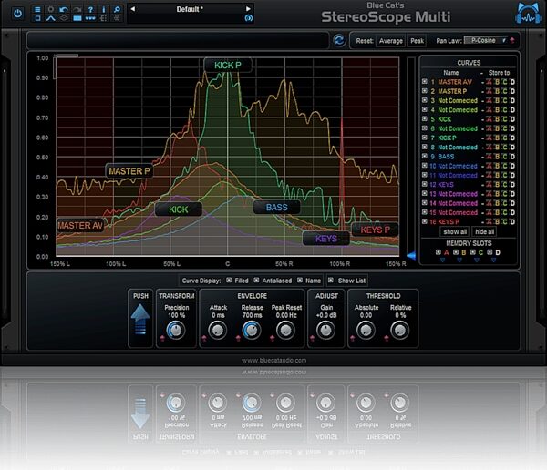This screenshot has height=470, width=547.
Task: Click the pink marker beside Pan Law
Action: point(512,40)
